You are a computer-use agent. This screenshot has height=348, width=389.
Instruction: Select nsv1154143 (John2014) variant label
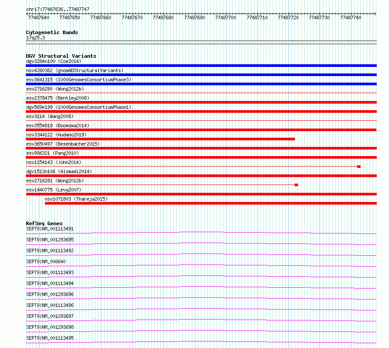click(54, 162)
